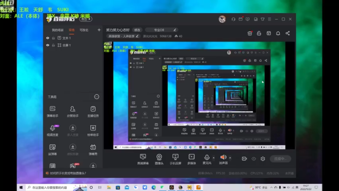Click the customer service headset icon
339x191 pixels.
[x=233, y=19]
